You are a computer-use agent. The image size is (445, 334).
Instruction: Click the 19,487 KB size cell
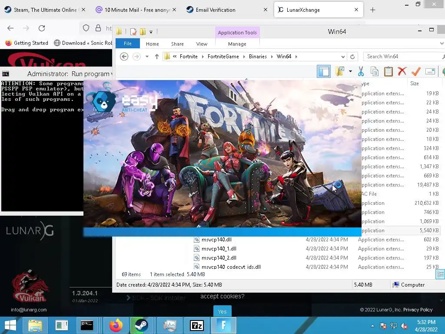click(x=428, y=184)
